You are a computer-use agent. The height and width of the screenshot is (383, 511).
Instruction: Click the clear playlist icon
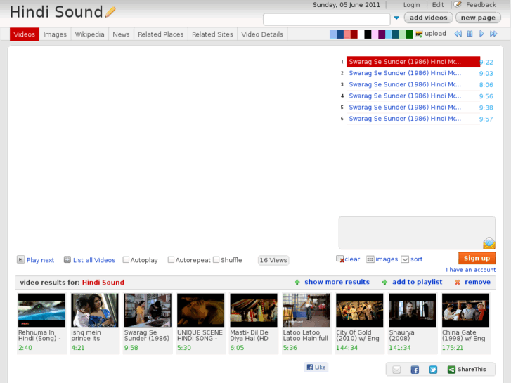coord(340,259)
